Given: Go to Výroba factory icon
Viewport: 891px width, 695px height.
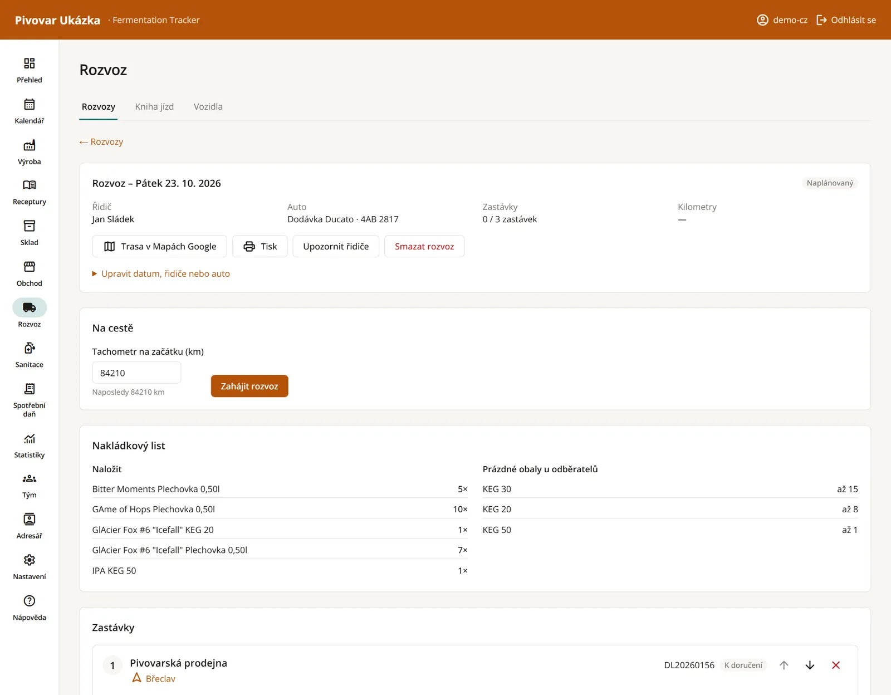Looking at the screenshot, I should click(x=30, y=145).
